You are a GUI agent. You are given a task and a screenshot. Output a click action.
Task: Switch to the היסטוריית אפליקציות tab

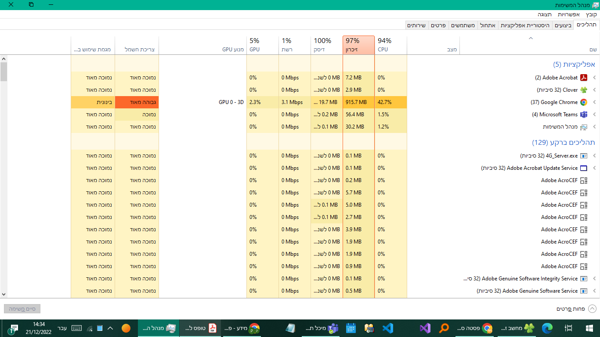(525, 25)
